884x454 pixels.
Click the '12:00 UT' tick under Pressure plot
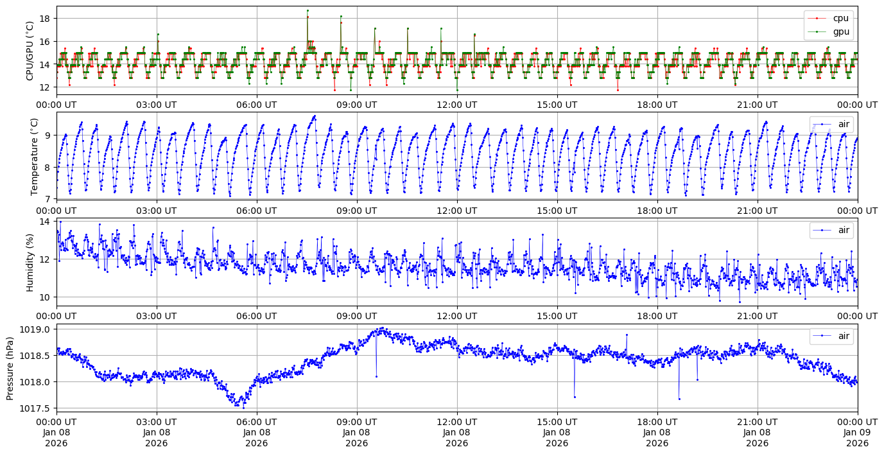456,422
